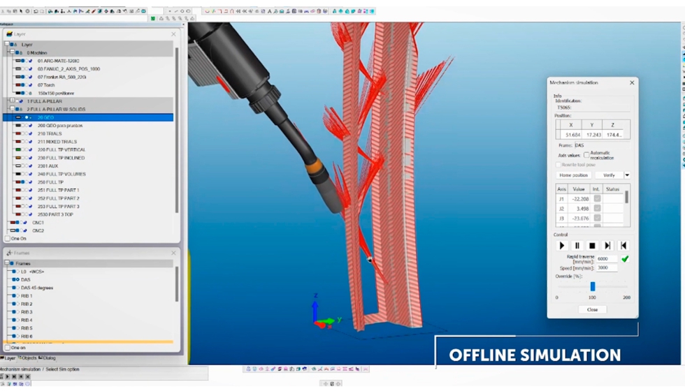Click color swatch of 07 Torch layer
This screenshot has width=685, height=391.
(18, 85)
